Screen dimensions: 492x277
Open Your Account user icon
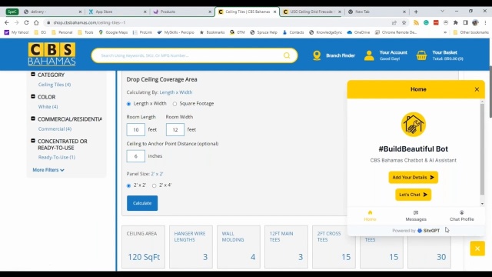pyautogui.click(x=369, y=55)
